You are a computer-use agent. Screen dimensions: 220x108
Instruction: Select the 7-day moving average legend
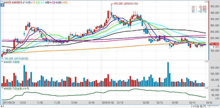click(x=24, y=3)
